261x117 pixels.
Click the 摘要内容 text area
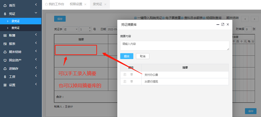point(175,46)
